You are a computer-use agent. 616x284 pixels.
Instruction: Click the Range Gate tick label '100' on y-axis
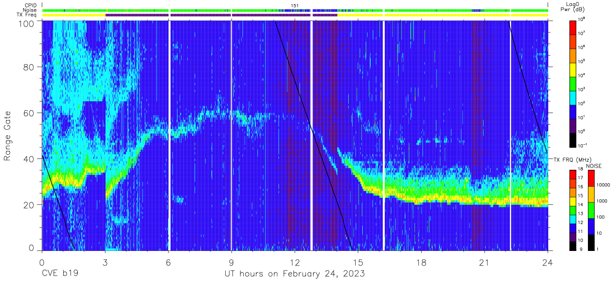pos(26,23)
